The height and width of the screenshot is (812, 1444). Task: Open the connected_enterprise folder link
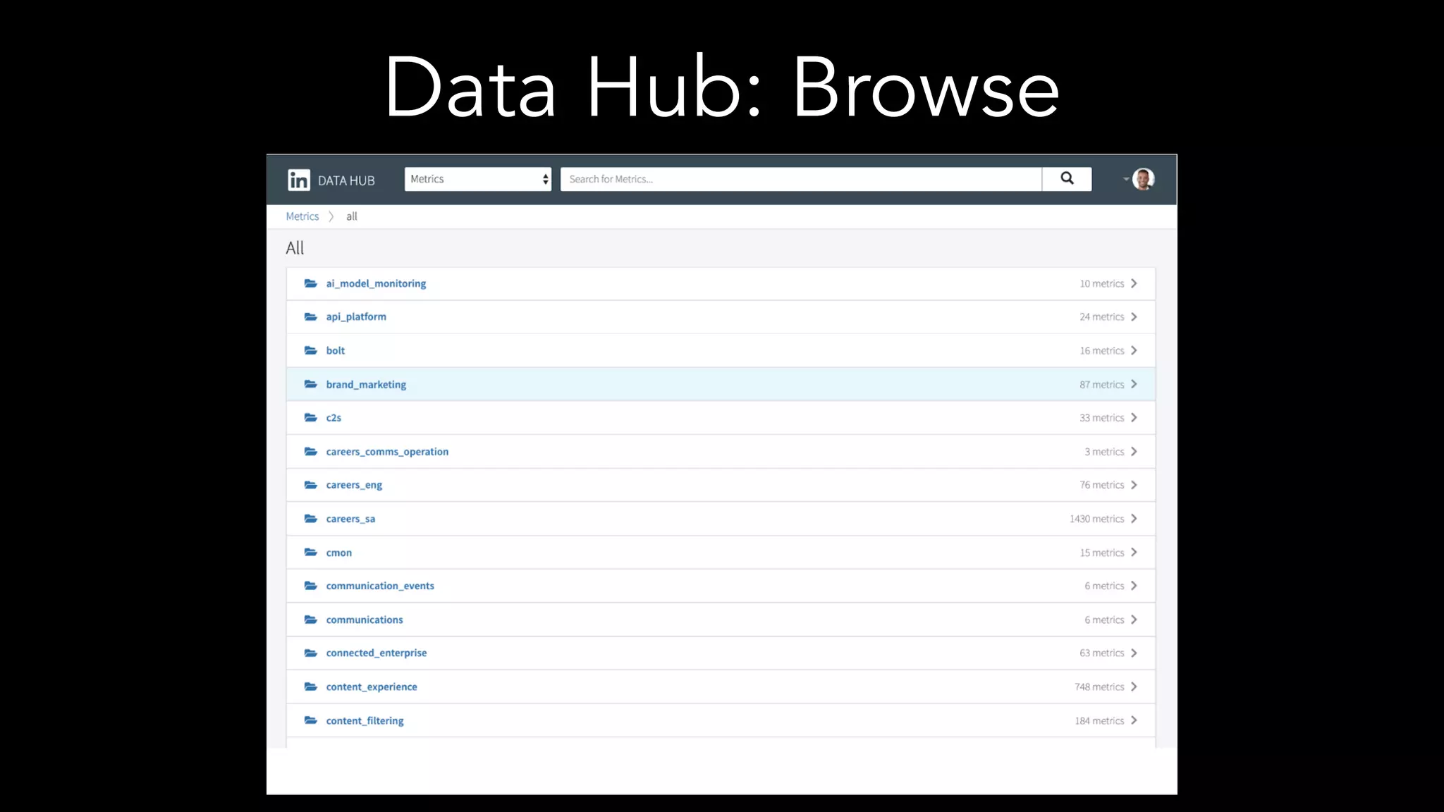tap(377, 653)
